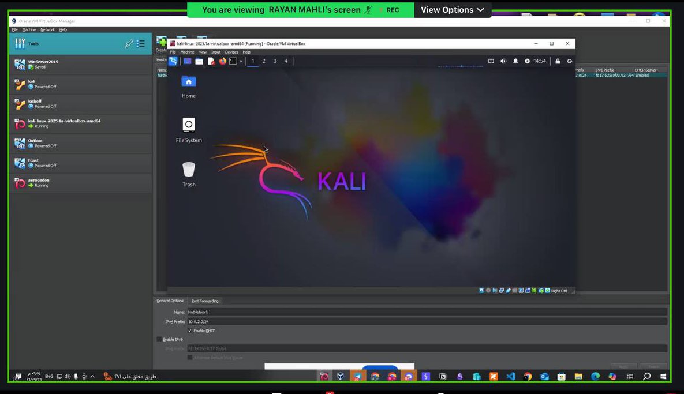The image size is (684, 394).
Task: Open Zoom View Options dropdown
Action: click(453, 10)
